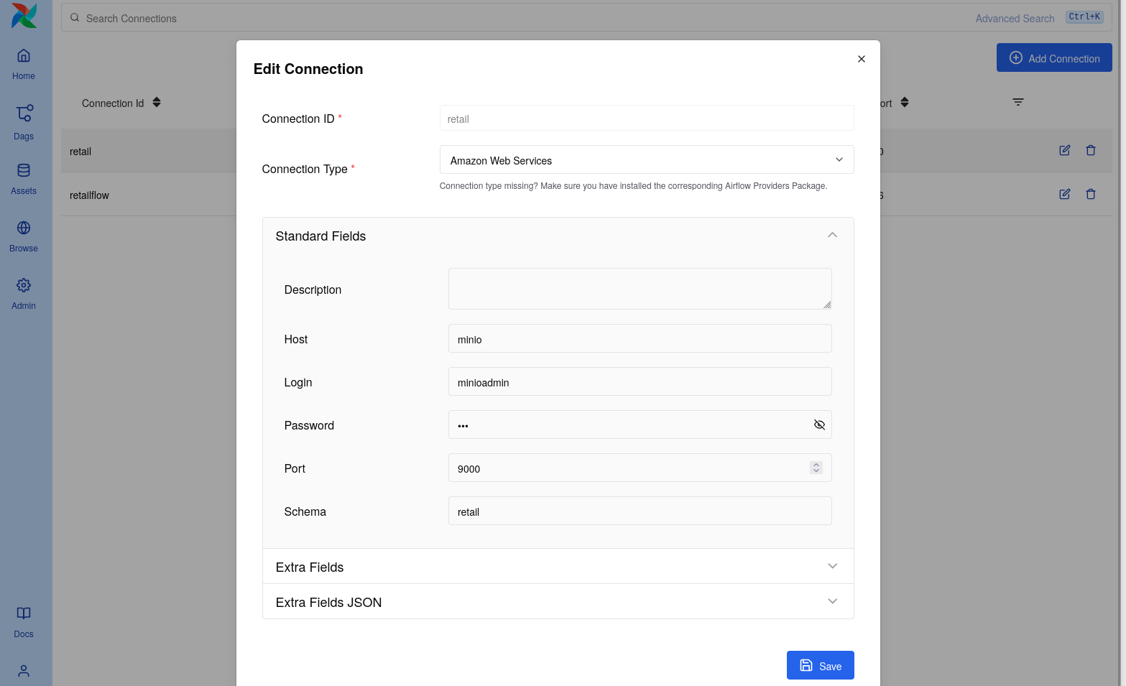Image resolution: width=1126 pixels, height=686 pixels.
Task: Expand the Extra Fields section
Action: tap(558, 567)
